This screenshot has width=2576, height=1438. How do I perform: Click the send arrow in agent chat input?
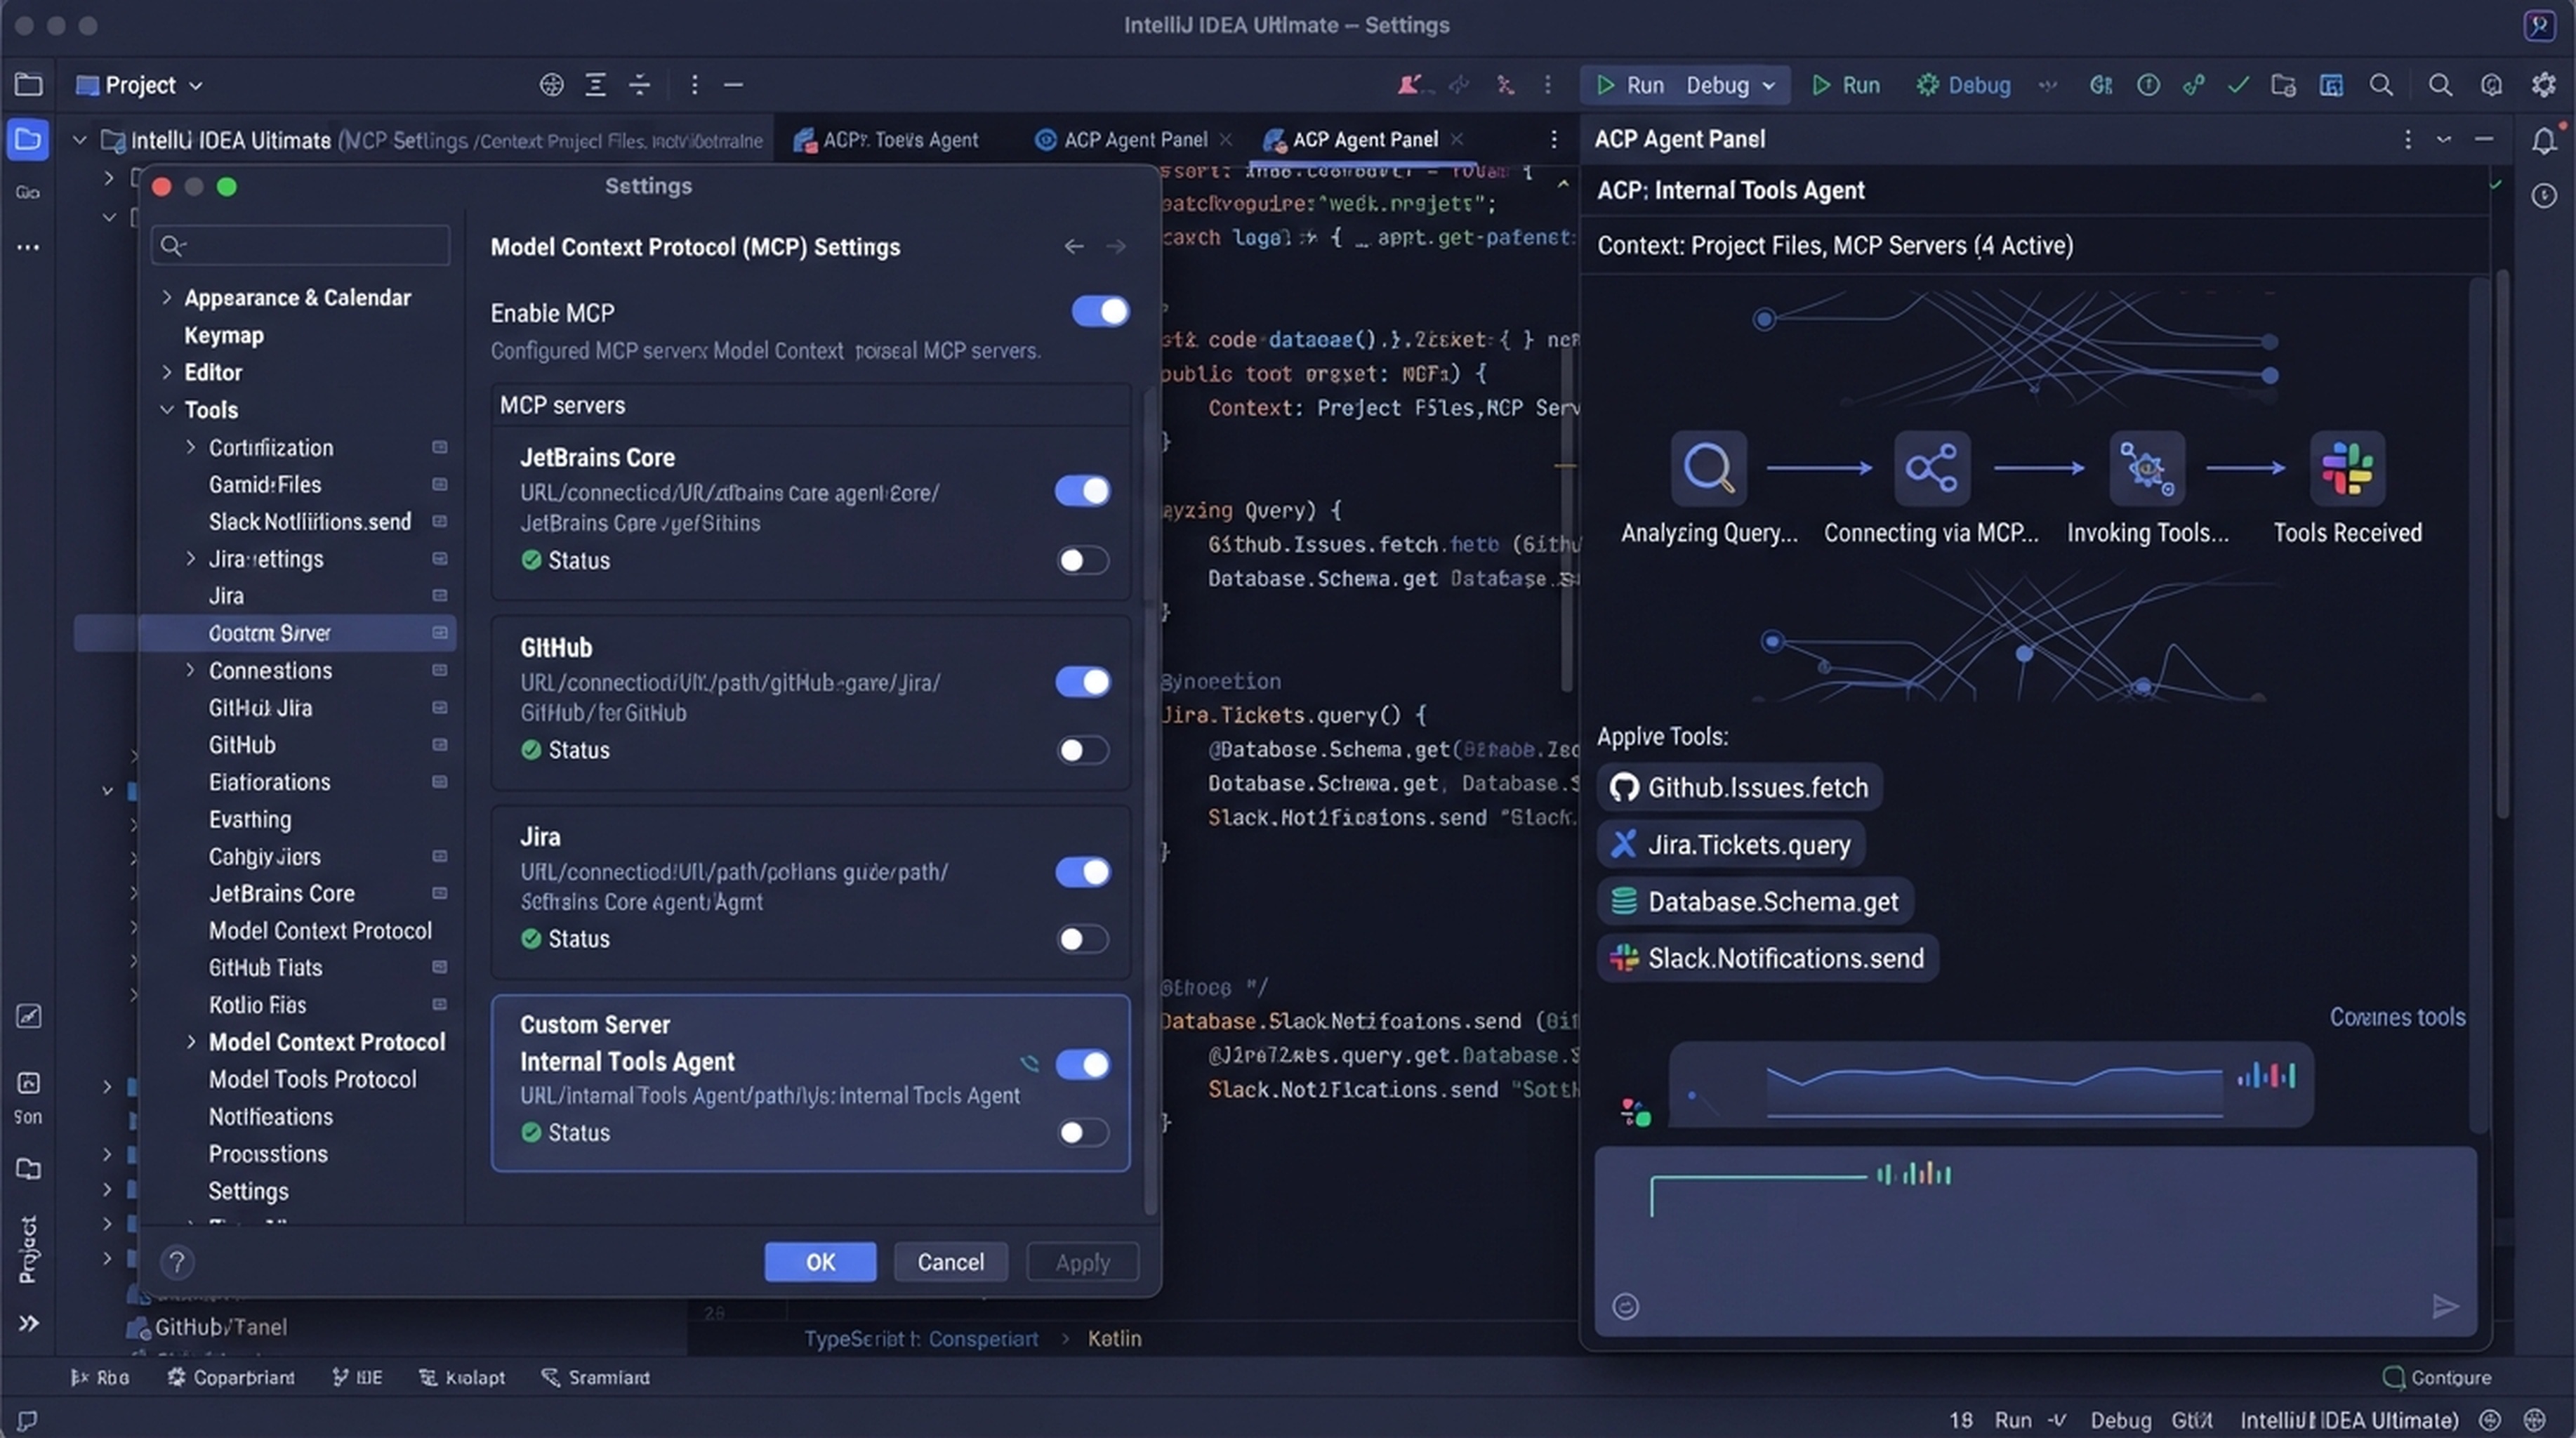click(x=2444, y=1306)
